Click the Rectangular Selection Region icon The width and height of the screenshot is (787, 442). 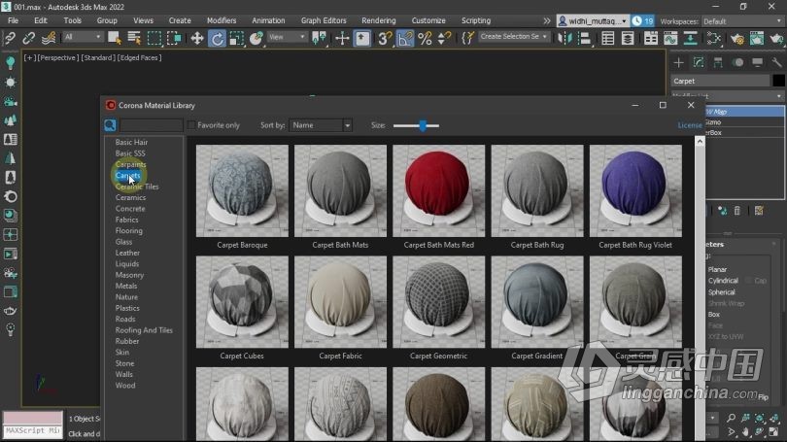point(154,38)
